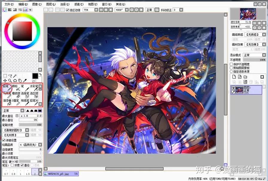Adjust the layer 不透明度 opacity slider
The width and height of the screenshot is (268, 181).
click(254, 60)
